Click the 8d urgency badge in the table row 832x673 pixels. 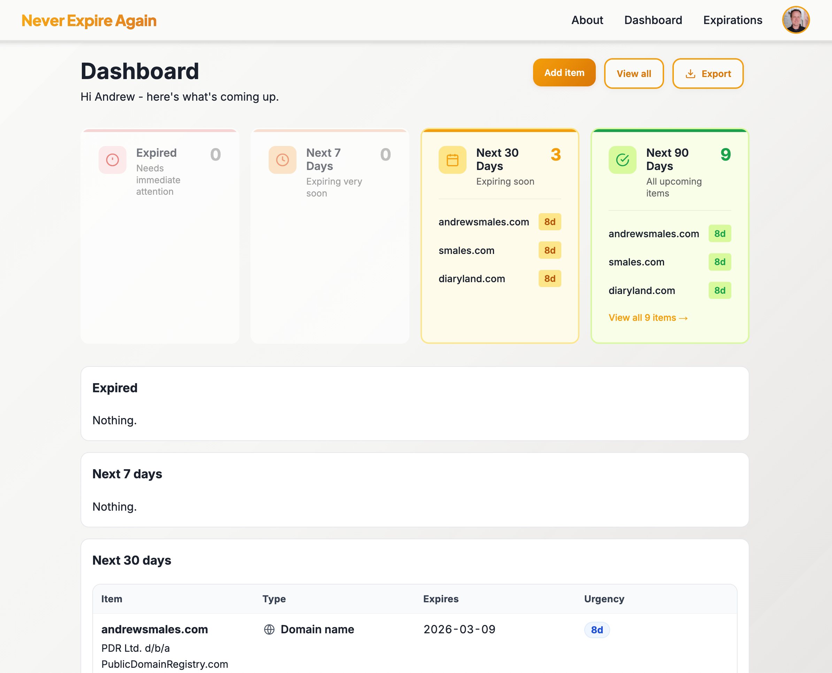click(597, 630)
